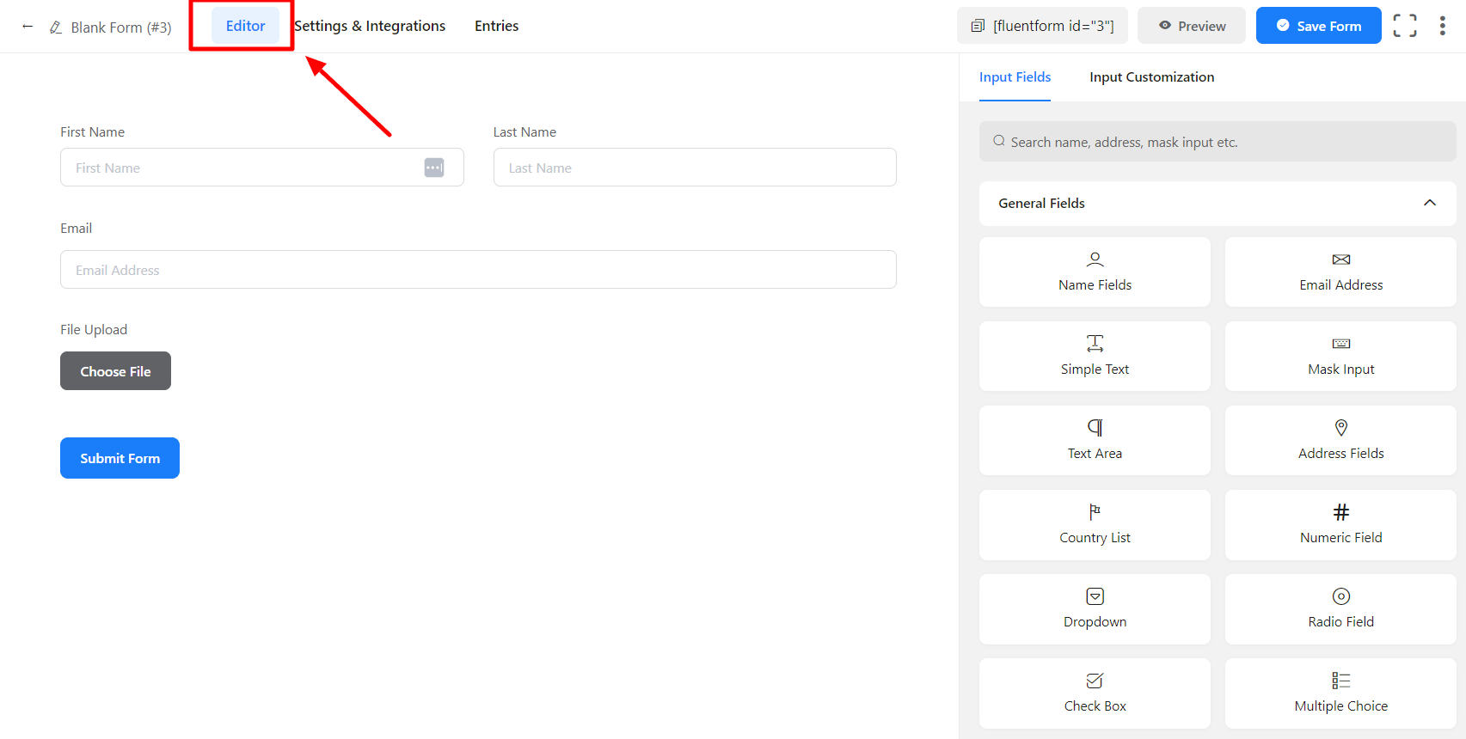1466x739 pixels.
Task: Add a Check Box field
Action: [x=1094, y=693]
